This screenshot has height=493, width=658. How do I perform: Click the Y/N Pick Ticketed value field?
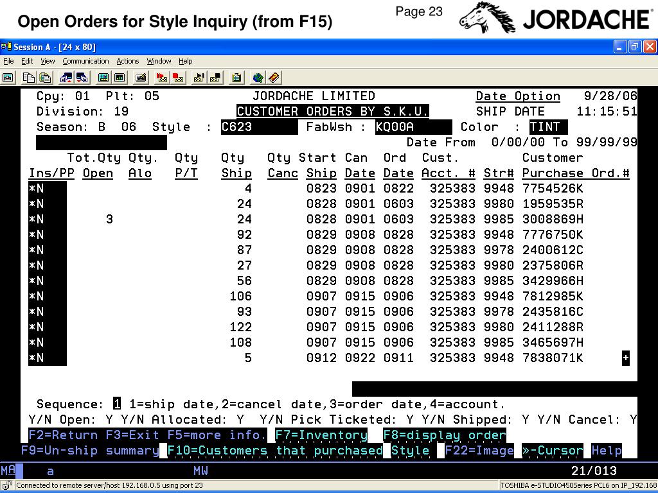410,420
